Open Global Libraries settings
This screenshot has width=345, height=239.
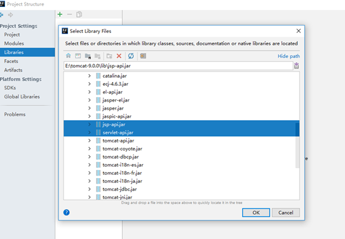pos(22,96)
